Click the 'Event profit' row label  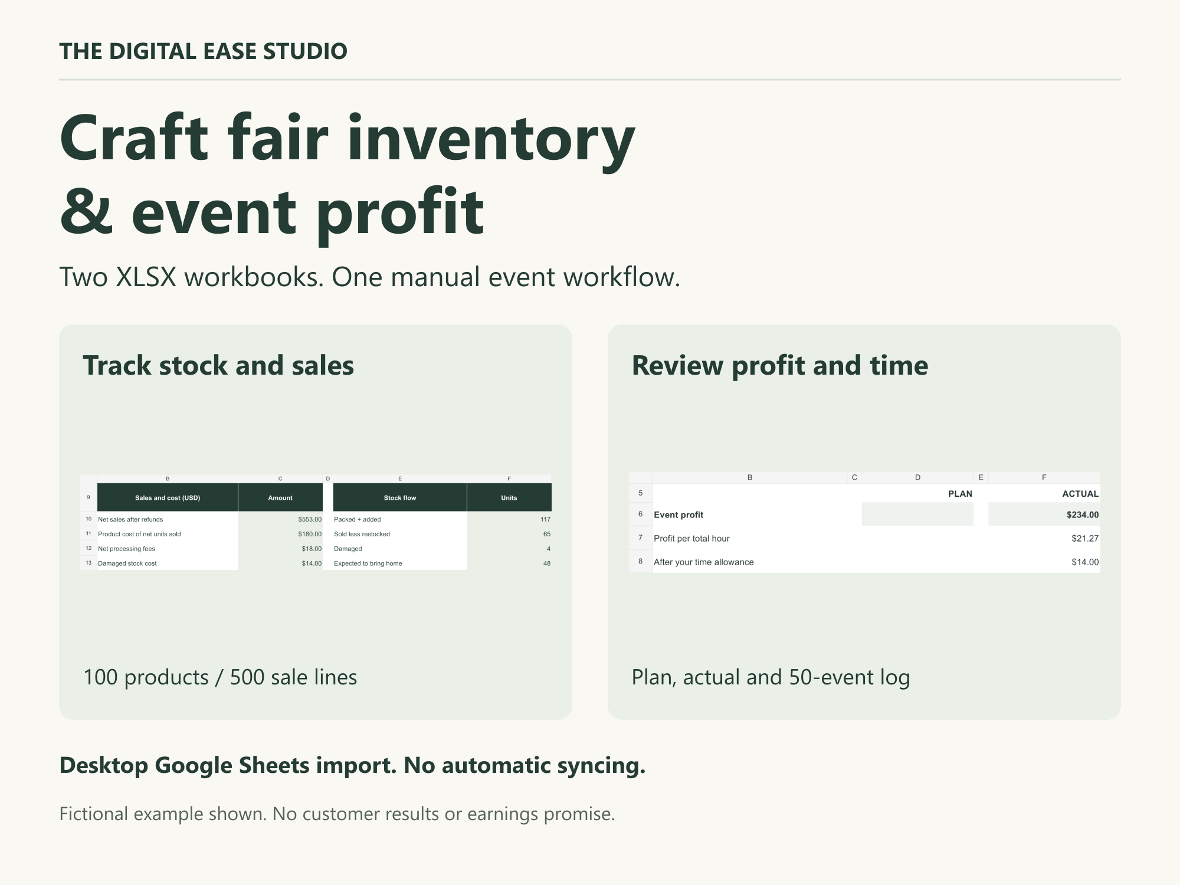pyautogui.click(x=678, y=514)
